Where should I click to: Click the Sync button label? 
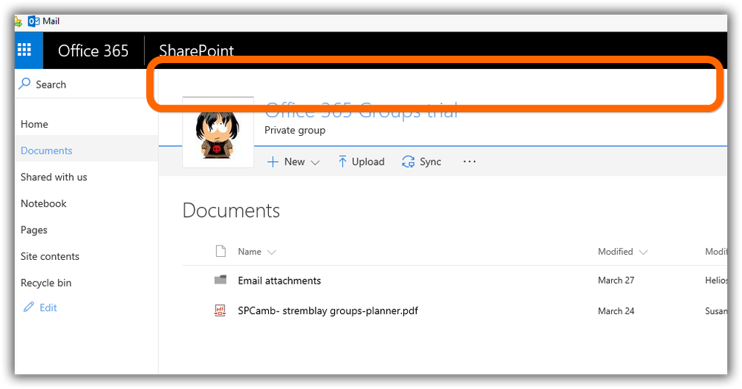431,162
